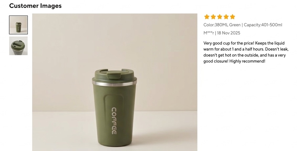
Task: Click the second rating star
Action: [x=213, y=17]
